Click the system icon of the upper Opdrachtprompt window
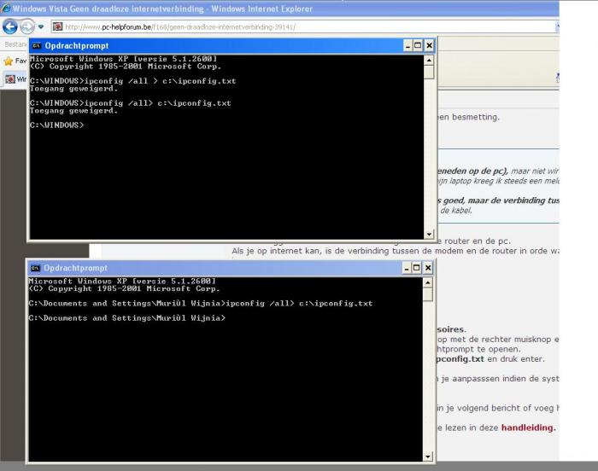The image size is (598, 471). pyautogui.click(x=37, y=46)
